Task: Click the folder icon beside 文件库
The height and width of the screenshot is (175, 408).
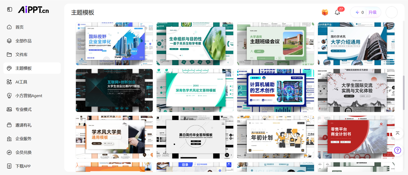Action: coord(9,54)
